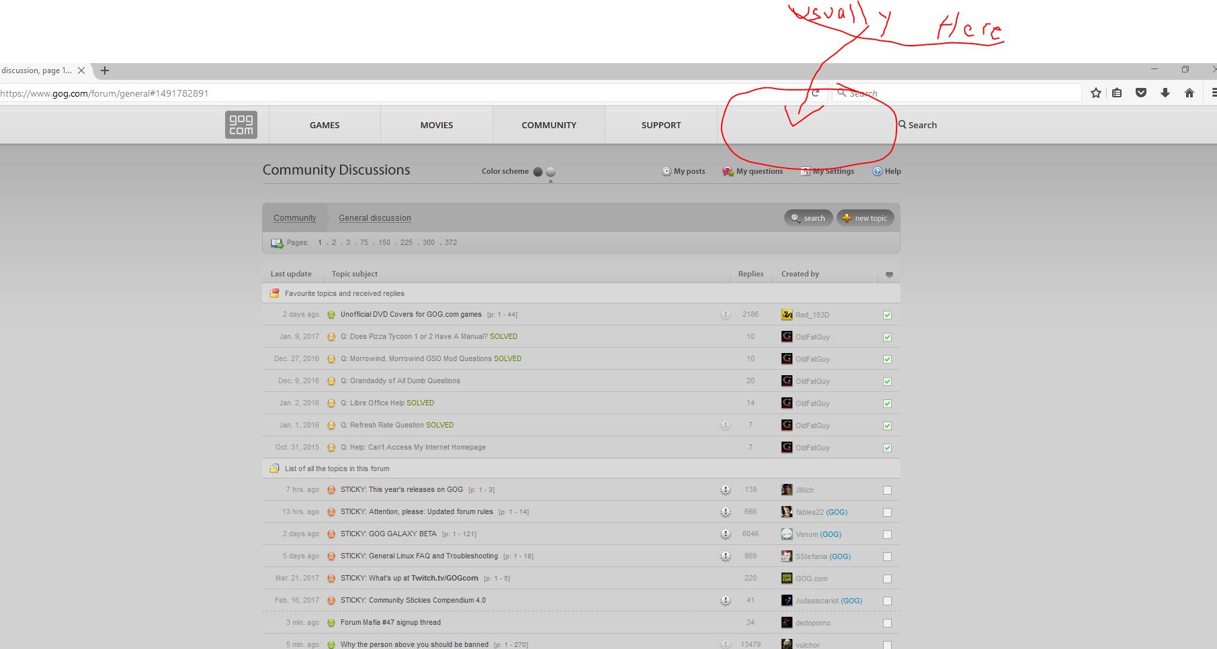The width and height of the screenshot is (1217, 649).
Task: Open the SUPPORT menu
Action: pos(661,125)
